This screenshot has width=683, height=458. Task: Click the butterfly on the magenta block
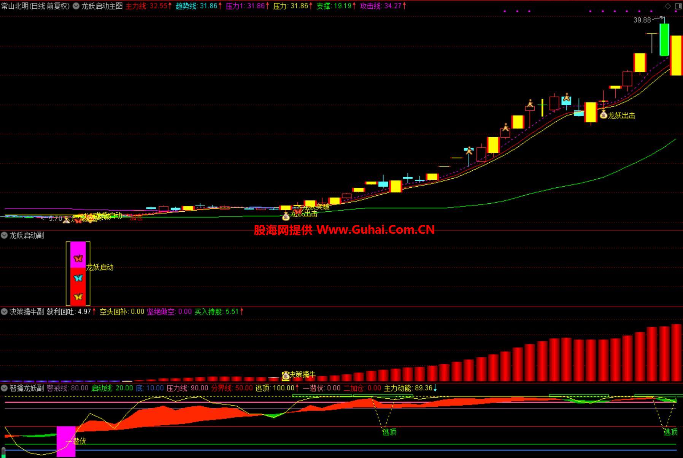tap(78, 258)
